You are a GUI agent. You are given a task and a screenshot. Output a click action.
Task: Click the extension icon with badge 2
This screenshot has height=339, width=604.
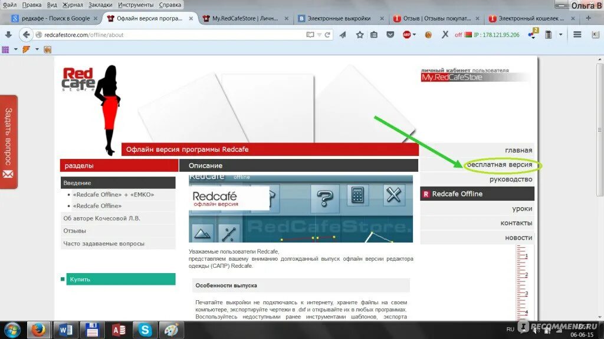533,34
